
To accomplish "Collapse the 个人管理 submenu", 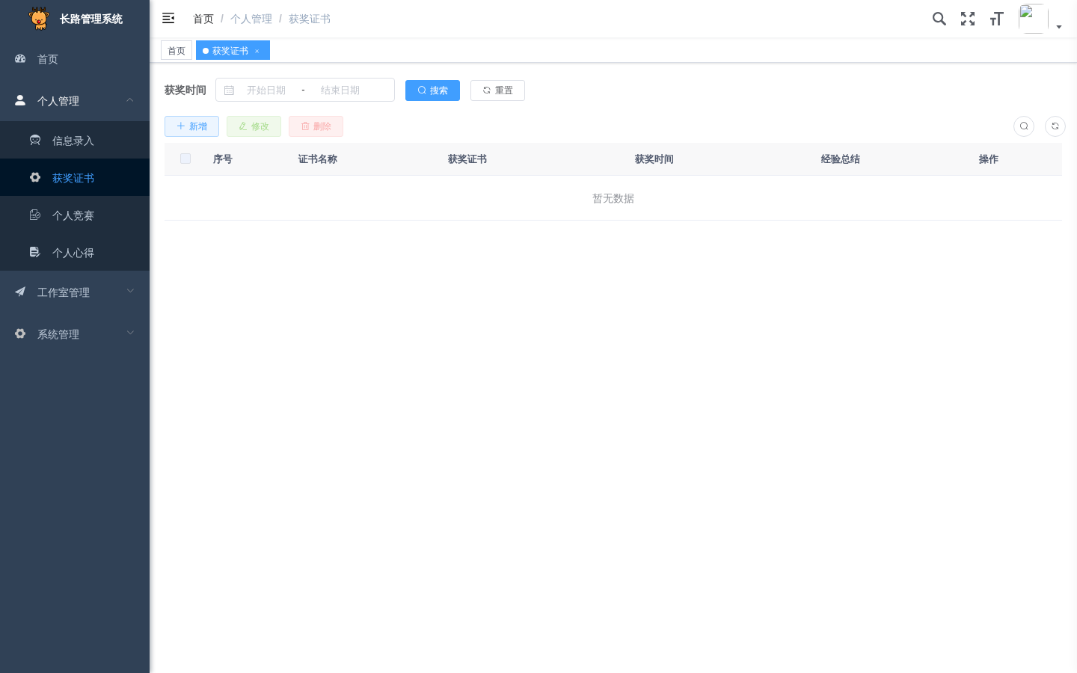I will (75, 100).
